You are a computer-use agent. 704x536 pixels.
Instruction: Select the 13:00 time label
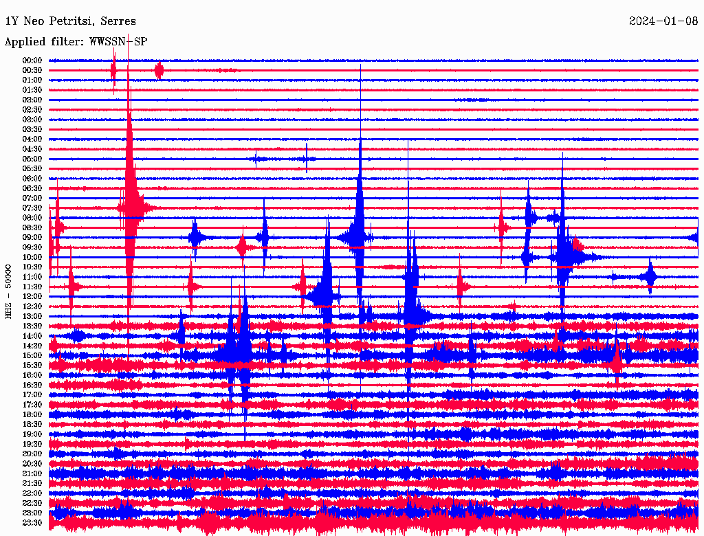click(32, 316)
